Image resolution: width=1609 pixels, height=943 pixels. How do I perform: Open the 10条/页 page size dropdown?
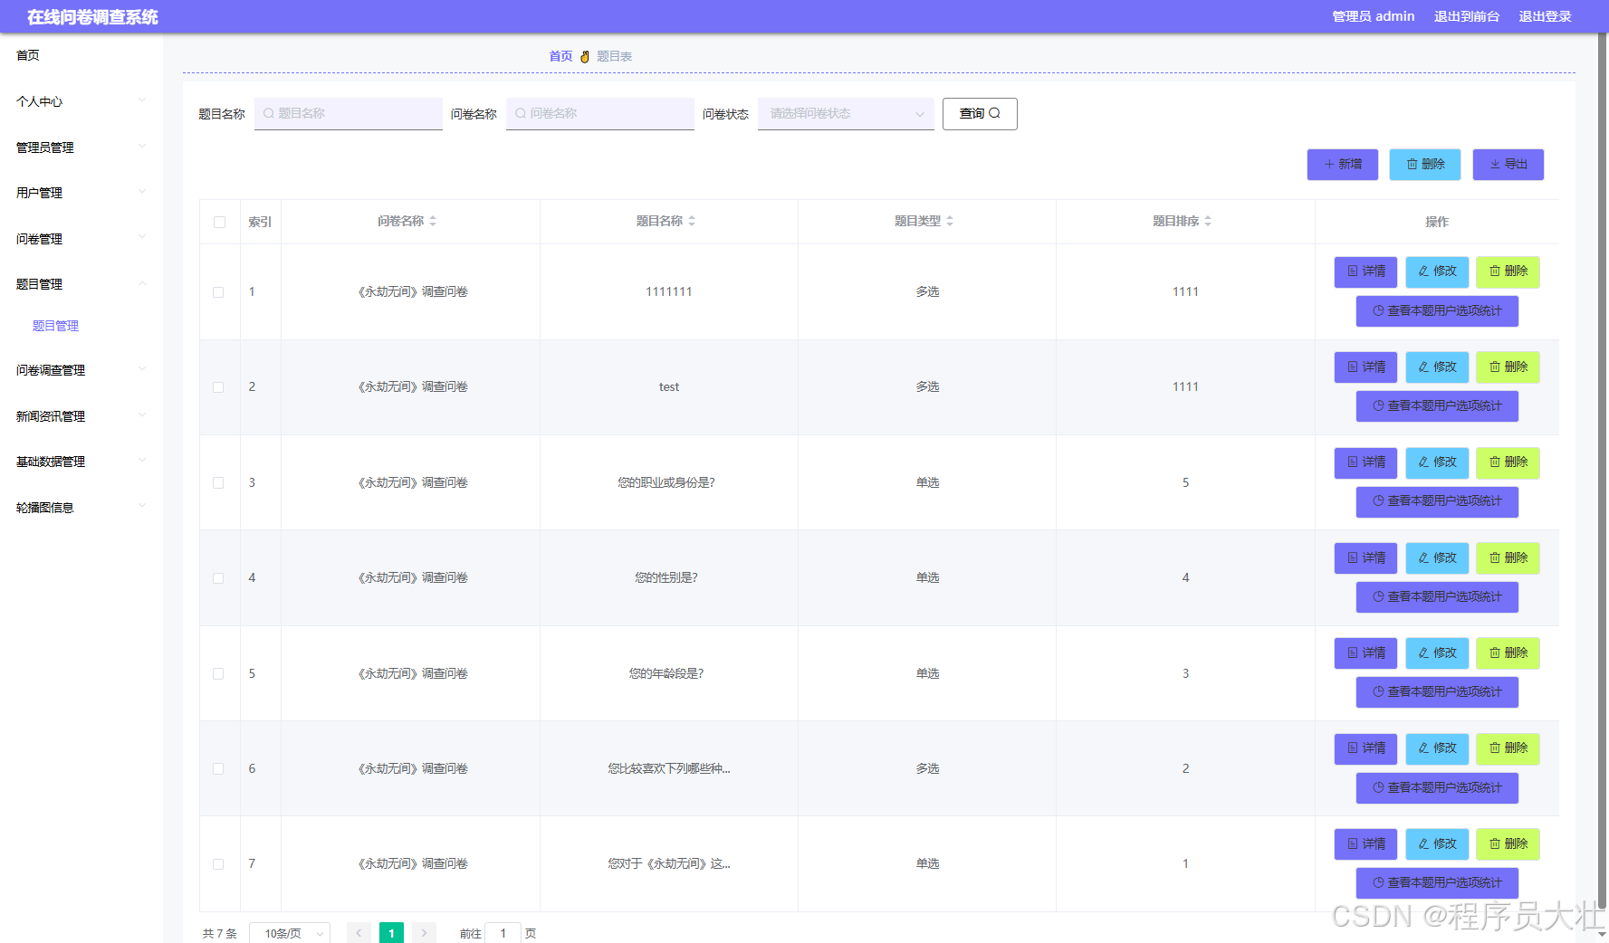click(289, 932)
